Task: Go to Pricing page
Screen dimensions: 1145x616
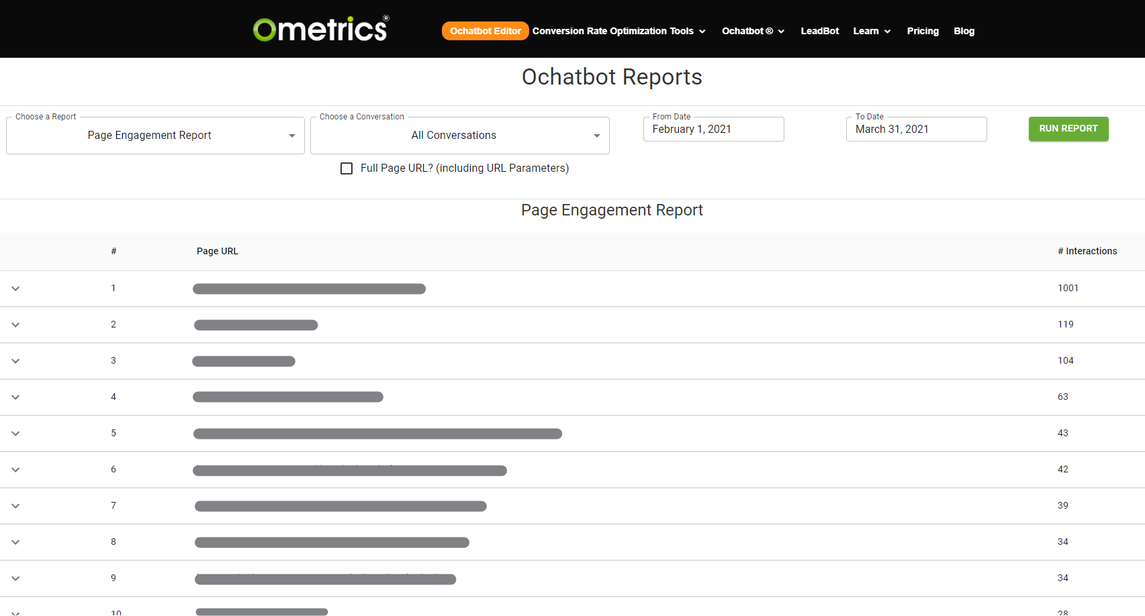Action: tap(923, 31)
